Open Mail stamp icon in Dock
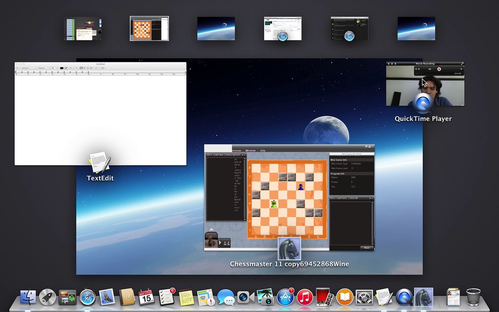The height and width of the screenshot is (312, 499). click(107, 297)
